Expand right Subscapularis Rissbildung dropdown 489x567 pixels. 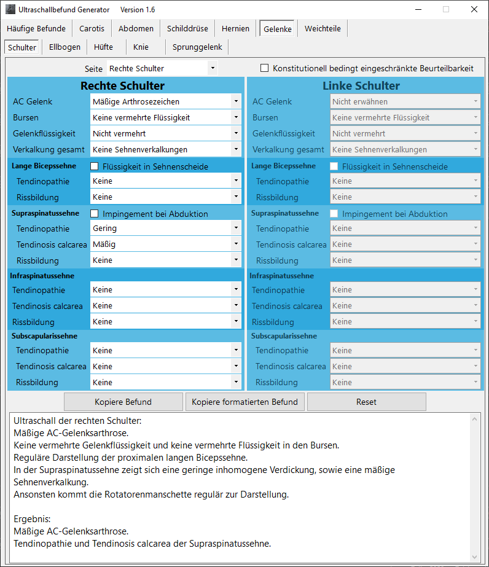tap(166, 382)
